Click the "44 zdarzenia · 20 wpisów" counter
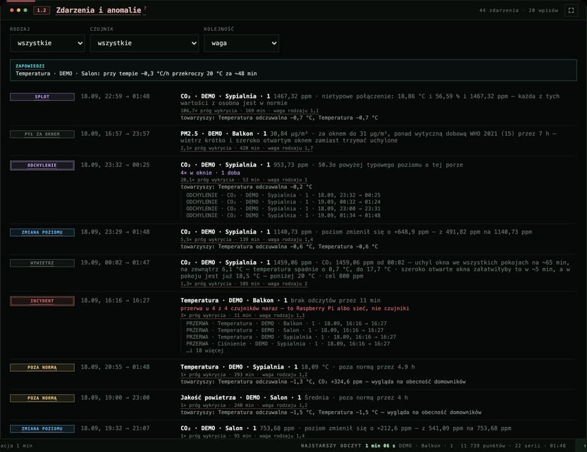This screenshot has height=452, width=587. pos(518,11)
